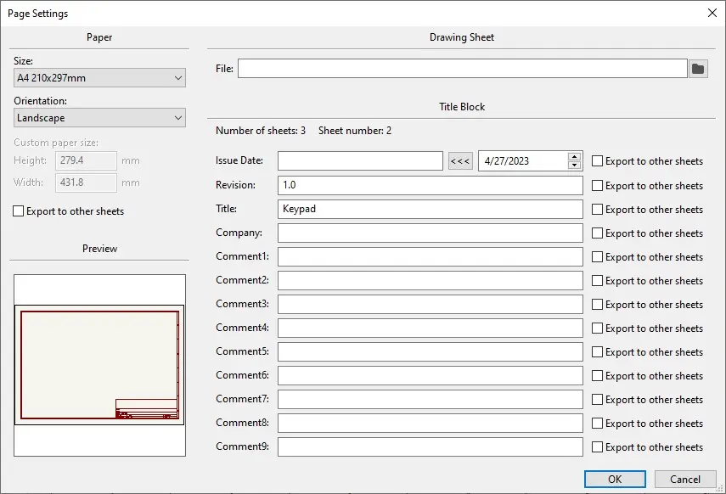This screenshot has height=494, width=726.
Task: Cancel the page settings changes
Action: pos(685,480)
